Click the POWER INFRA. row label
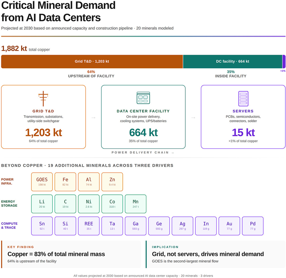Viewport: 286px width, 278px height. coord(7,181)
